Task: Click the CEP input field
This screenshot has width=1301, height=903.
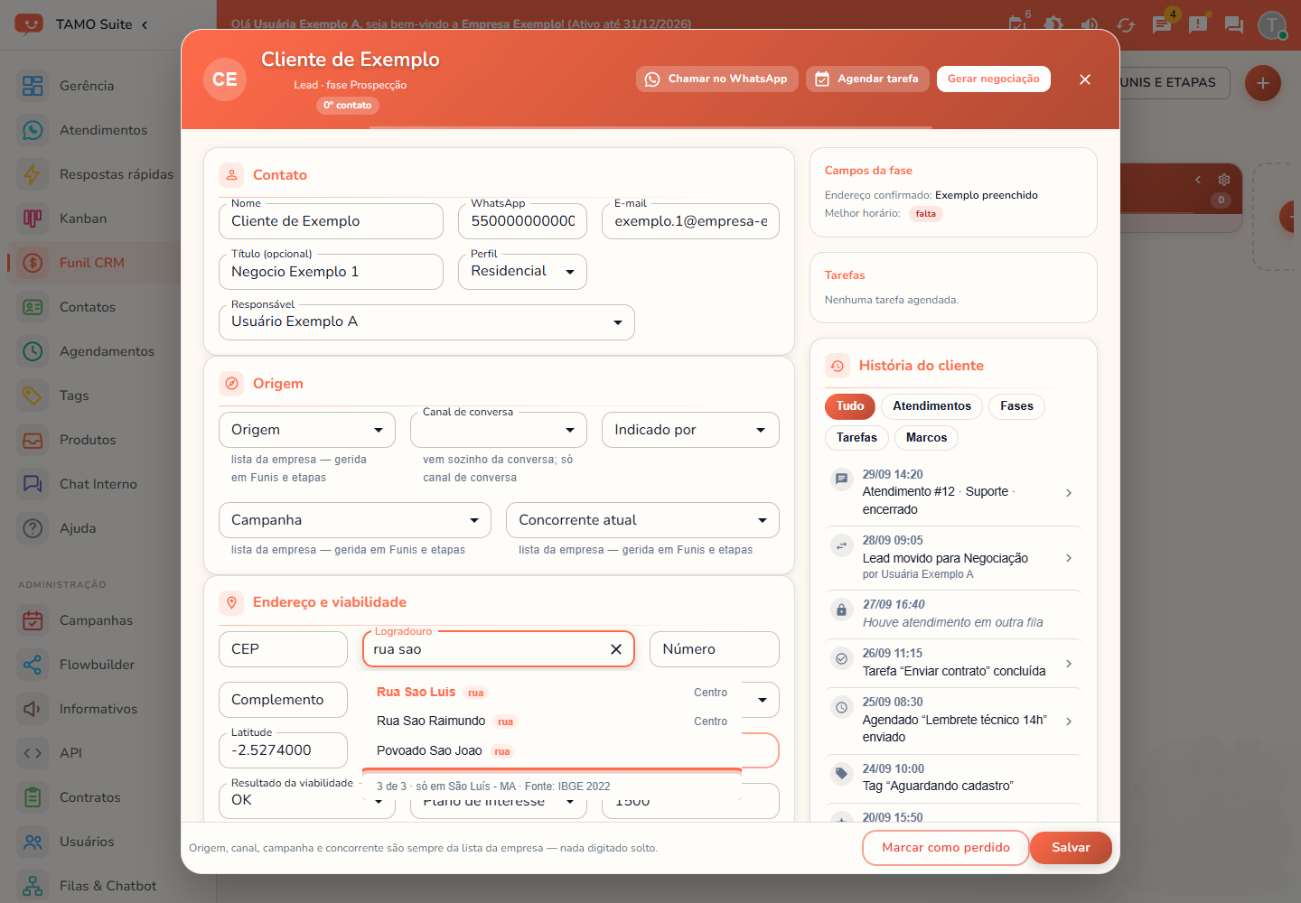Action: point(283,649)
